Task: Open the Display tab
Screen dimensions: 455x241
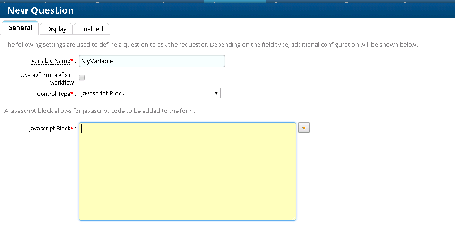Action: pos(56,29)
